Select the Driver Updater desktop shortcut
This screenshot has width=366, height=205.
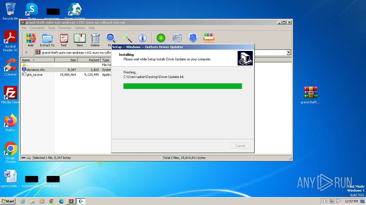click(x=75, y=11)
